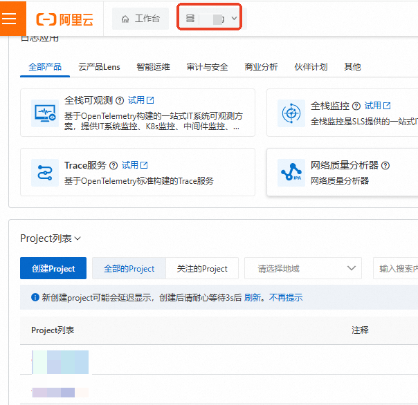Open the 全栈监控 card title

(x=329, y=106)
